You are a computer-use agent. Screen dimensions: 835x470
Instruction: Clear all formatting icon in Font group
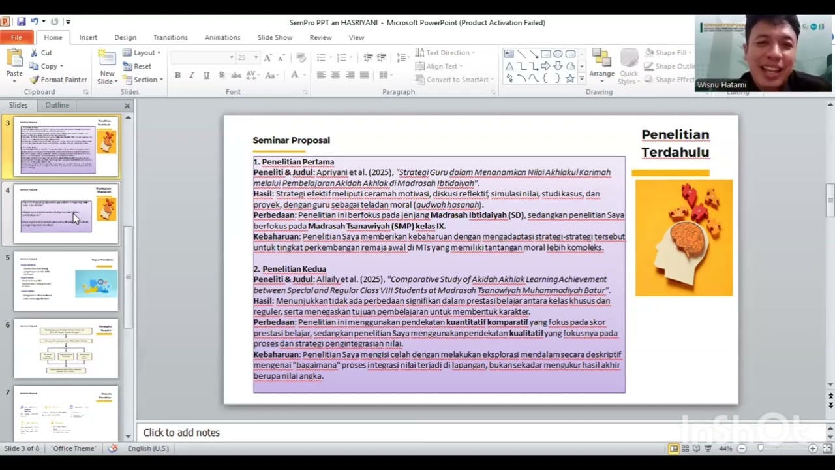click(301, 57)
